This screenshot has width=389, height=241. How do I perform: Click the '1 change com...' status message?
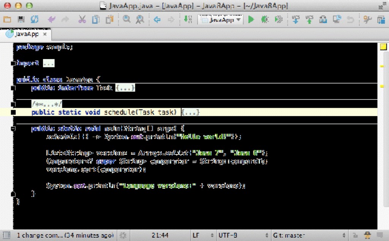tap(65, 235)
